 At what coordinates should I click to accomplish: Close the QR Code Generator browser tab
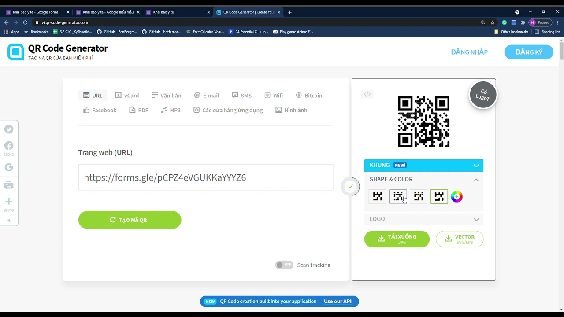coord(278,12)
